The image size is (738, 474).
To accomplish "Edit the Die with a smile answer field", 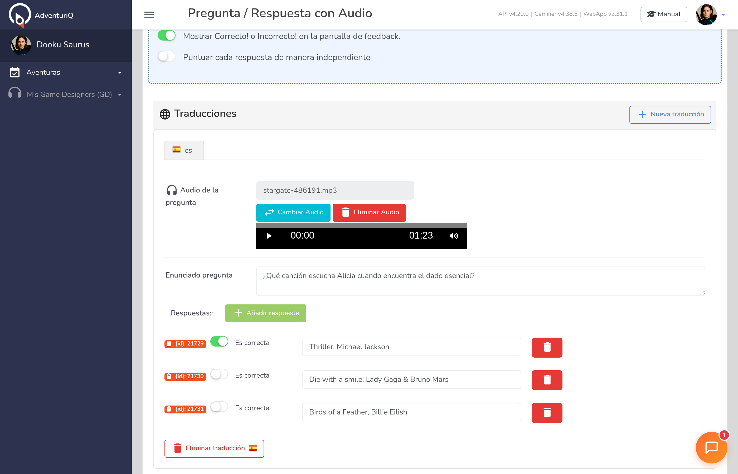I will 411,379.
